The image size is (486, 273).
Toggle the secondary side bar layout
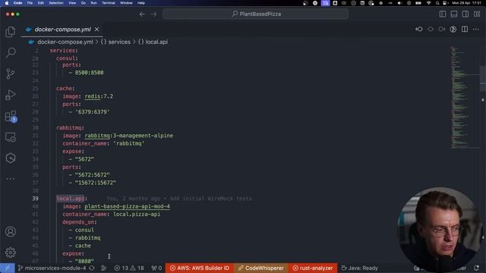coord(465,14)
